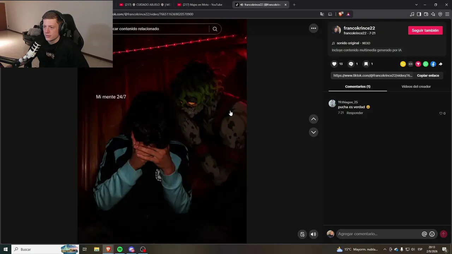Post the comment with the red arrow button
This screenshot has height=254, width=452.
(x=444, y=234)
